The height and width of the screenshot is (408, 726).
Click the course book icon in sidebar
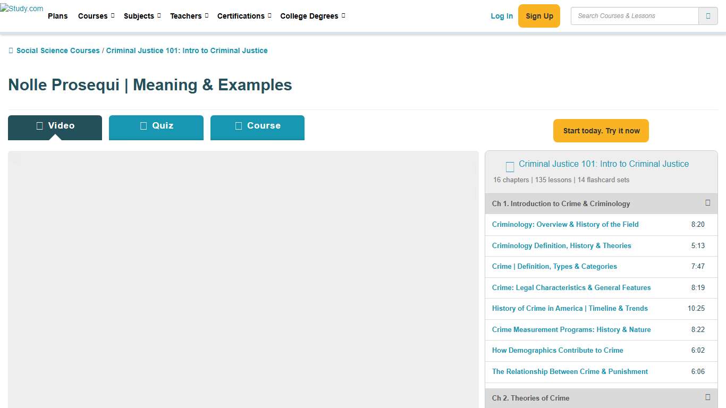click(510, 167)
